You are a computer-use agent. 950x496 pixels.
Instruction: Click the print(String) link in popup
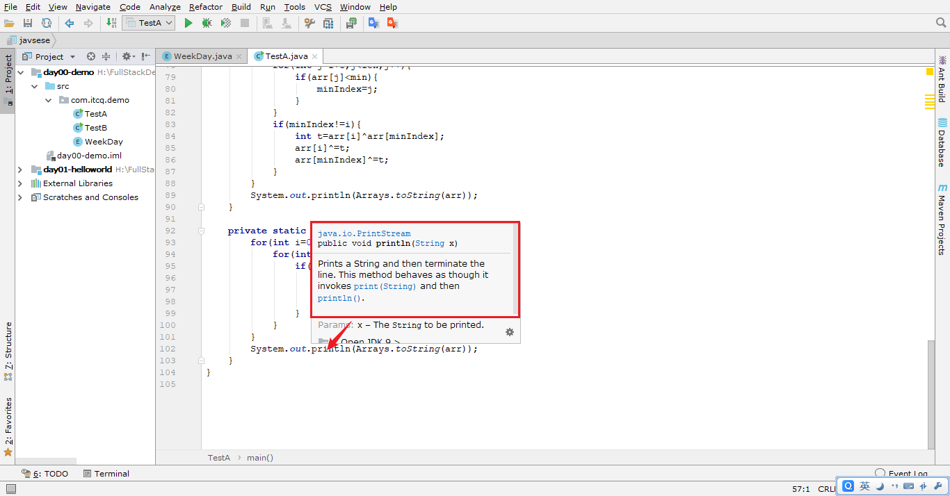point(385,286)
